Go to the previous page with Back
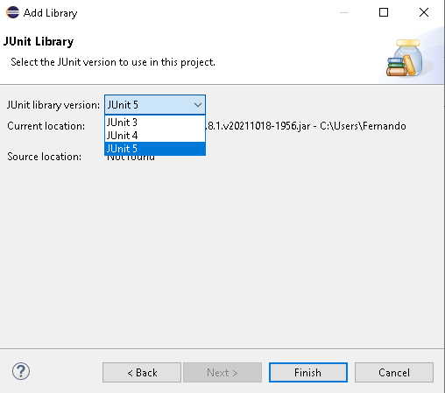The height and width of the screenshot is (393, 445). pyautogui.click(x=142, y=373)
